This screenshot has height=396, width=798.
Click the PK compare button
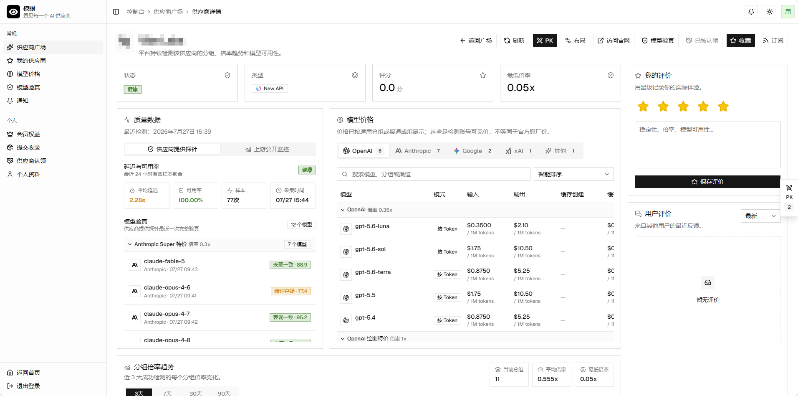click(545, 41)
